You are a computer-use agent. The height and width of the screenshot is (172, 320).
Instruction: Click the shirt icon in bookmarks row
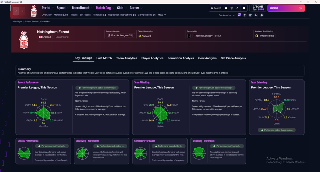coord(244,15)
